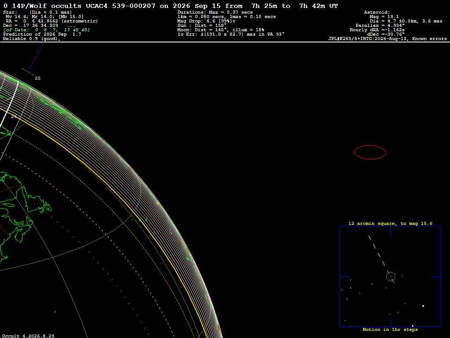Click the Mag Drop 4.6 value
Screen dimensions: 450x338
tap(207, 21)
